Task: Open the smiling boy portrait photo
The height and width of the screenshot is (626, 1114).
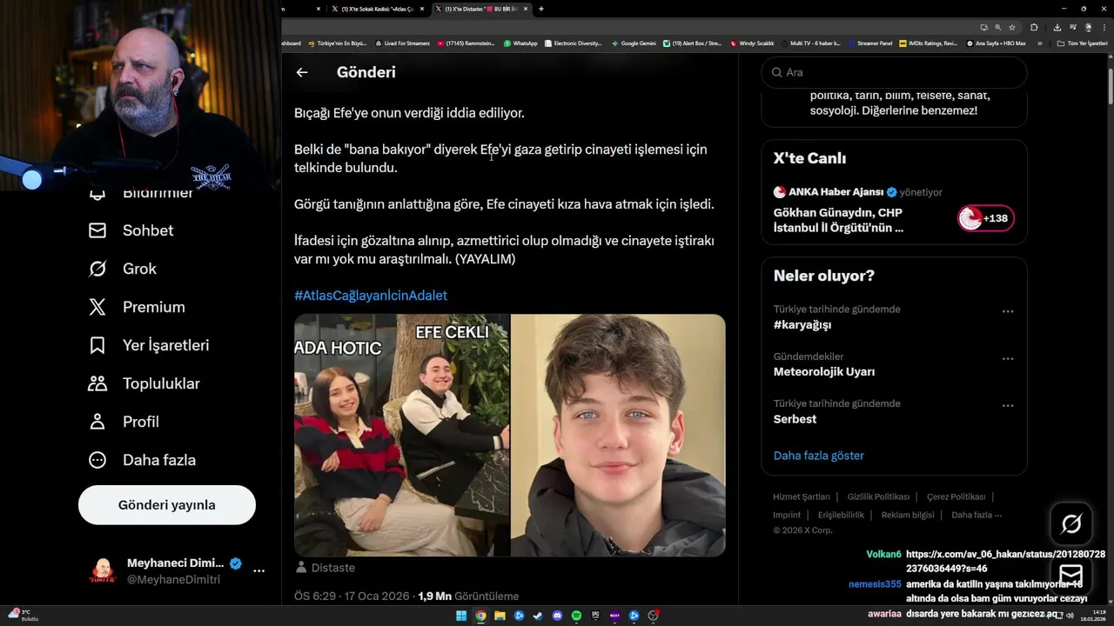Action: (618, 436)
